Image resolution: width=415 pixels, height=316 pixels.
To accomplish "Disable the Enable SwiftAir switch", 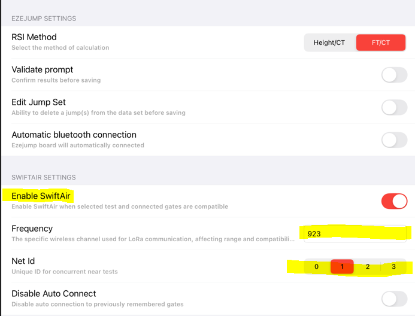I will point(394,201).
